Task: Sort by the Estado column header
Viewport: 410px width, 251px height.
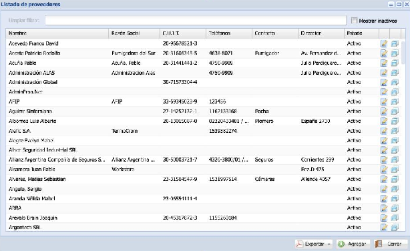Action: 361,33
